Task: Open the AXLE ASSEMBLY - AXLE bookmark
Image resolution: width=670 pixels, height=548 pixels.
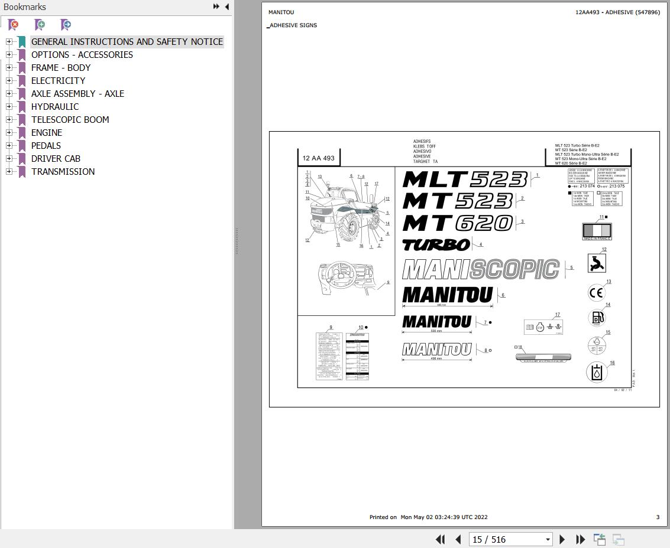Action: point(78,93)
